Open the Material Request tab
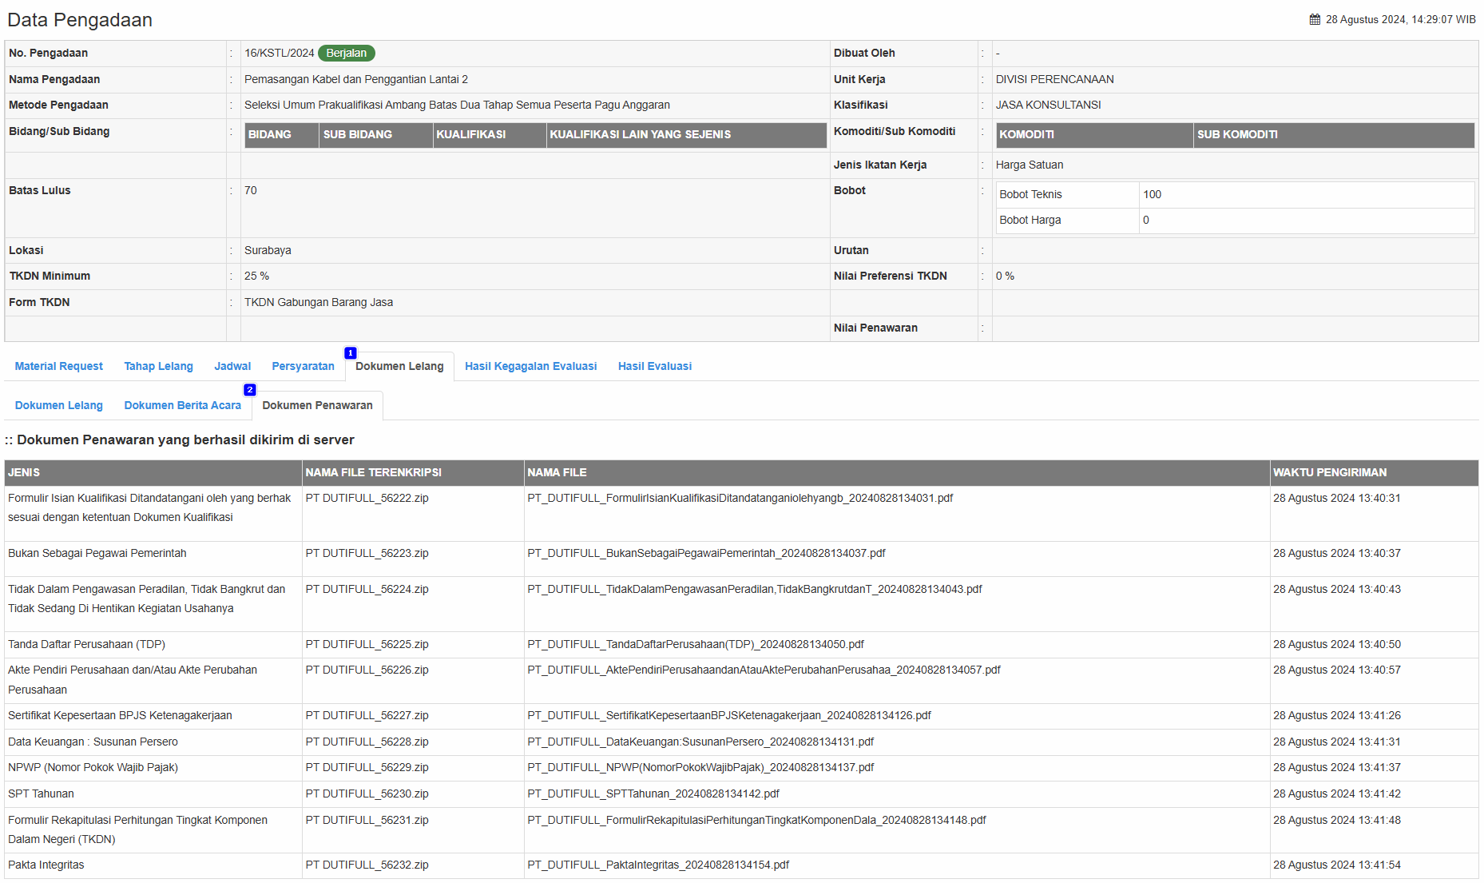This screenshot has height=883, width=1484. coord(58,367)
